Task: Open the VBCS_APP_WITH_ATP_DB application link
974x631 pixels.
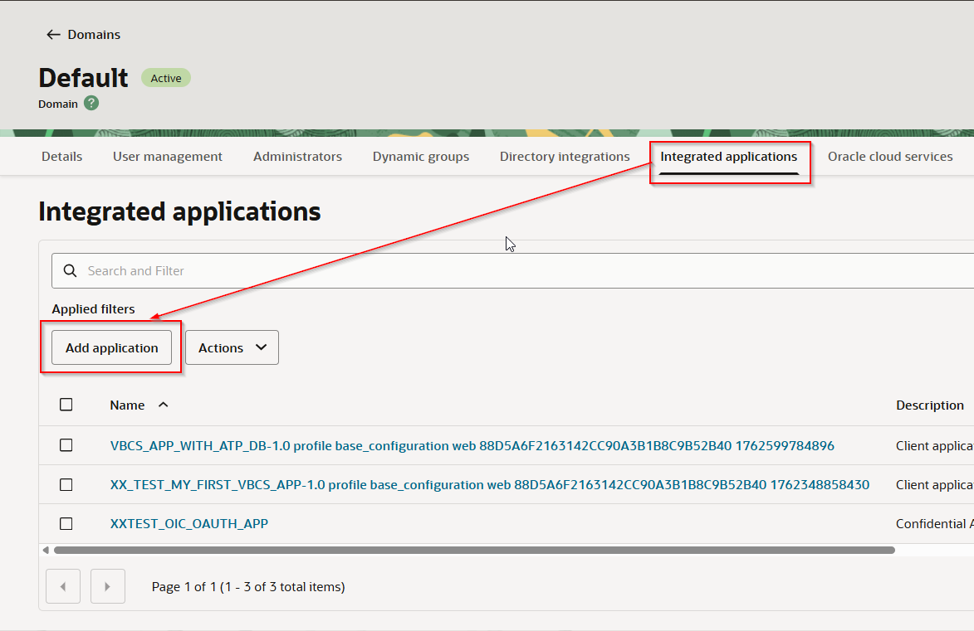Action: 472,445
